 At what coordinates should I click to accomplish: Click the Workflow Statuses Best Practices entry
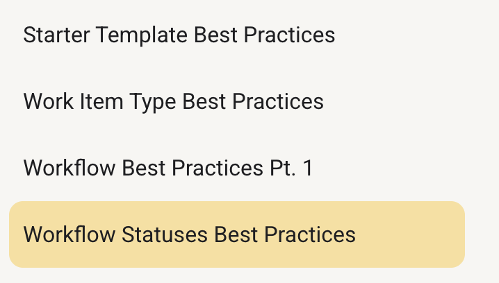[x=190, y=234]
